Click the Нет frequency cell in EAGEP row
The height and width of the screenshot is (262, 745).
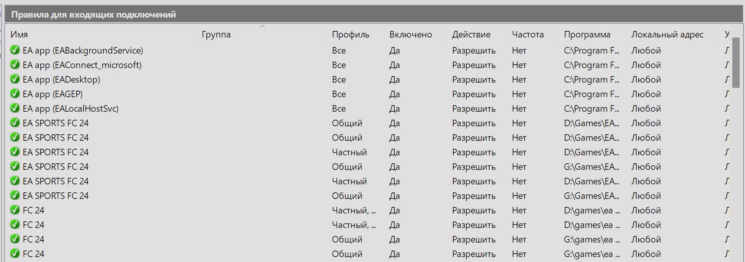[519, 94]
